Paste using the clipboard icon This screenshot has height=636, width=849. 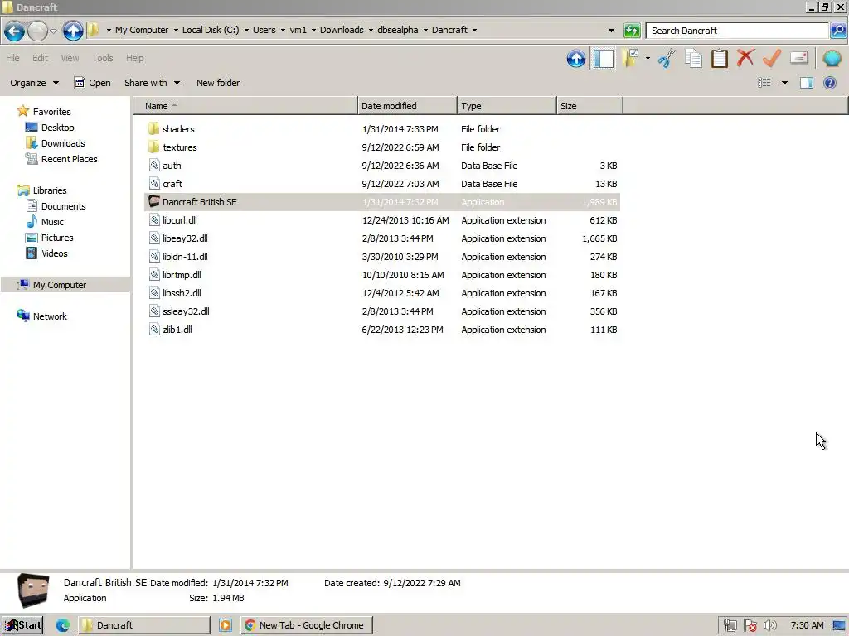point(719,59)
